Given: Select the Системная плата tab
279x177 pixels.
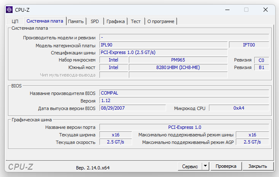Looking at the screenshot, I should coord(45,21).
